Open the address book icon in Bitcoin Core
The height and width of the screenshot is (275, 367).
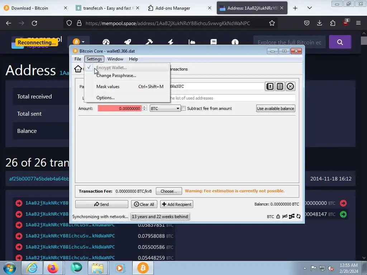tap(270, 87)
